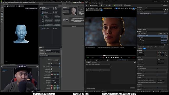Click the Unreal save icon in main toolbar
Screen dimensions: 169x95
coord(87,5)
